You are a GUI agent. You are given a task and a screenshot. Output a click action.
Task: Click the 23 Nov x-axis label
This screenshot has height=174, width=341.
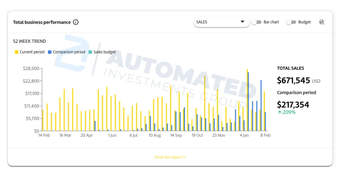pyautogui.click(x=219, y=135)
